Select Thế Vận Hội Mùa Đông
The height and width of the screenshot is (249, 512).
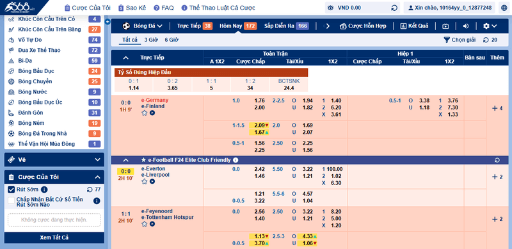(x=54, y=144)
